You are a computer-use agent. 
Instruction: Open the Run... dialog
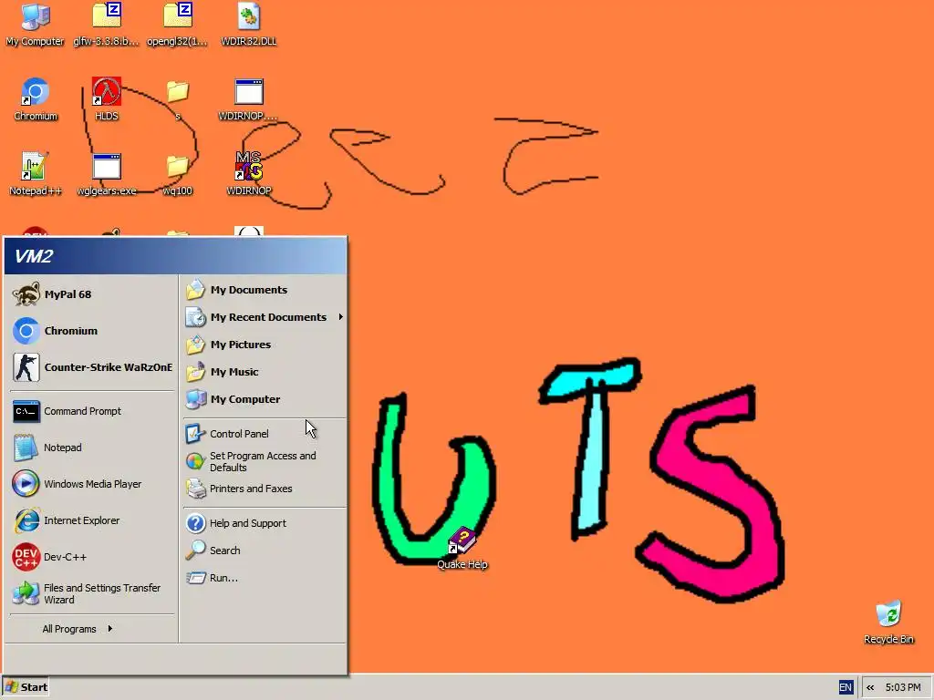(265, 578)
